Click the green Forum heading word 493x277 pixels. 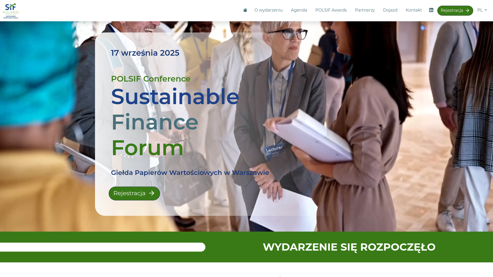[147, 148]
